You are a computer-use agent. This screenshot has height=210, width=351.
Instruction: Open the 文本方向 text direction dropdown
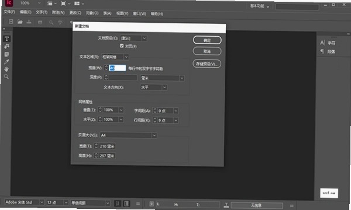tap(164, 87)
